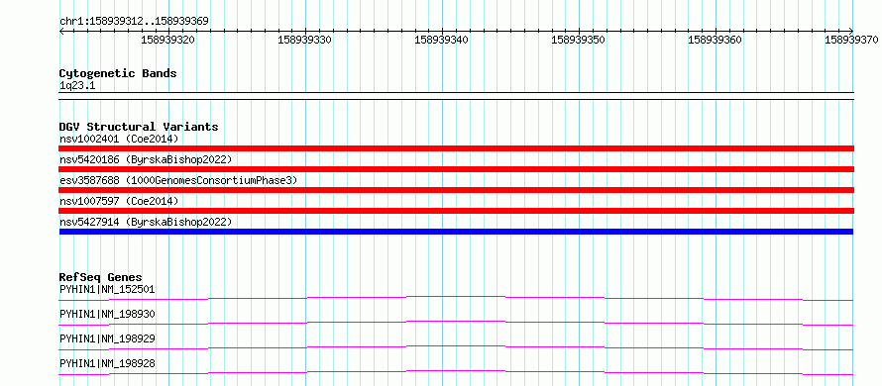Click ruler position 158939370
Image resolution: width=882 pixels, height=386 pixels.
pyautogui.click(x=851, y=40)
